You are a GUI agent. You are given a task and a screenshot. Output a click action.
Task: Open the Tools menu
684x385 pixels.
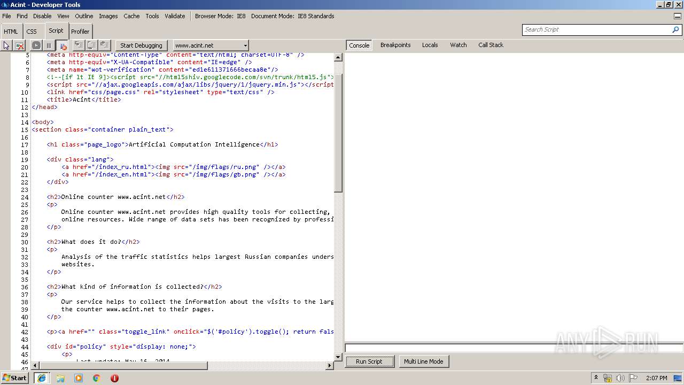coord(152,16)
